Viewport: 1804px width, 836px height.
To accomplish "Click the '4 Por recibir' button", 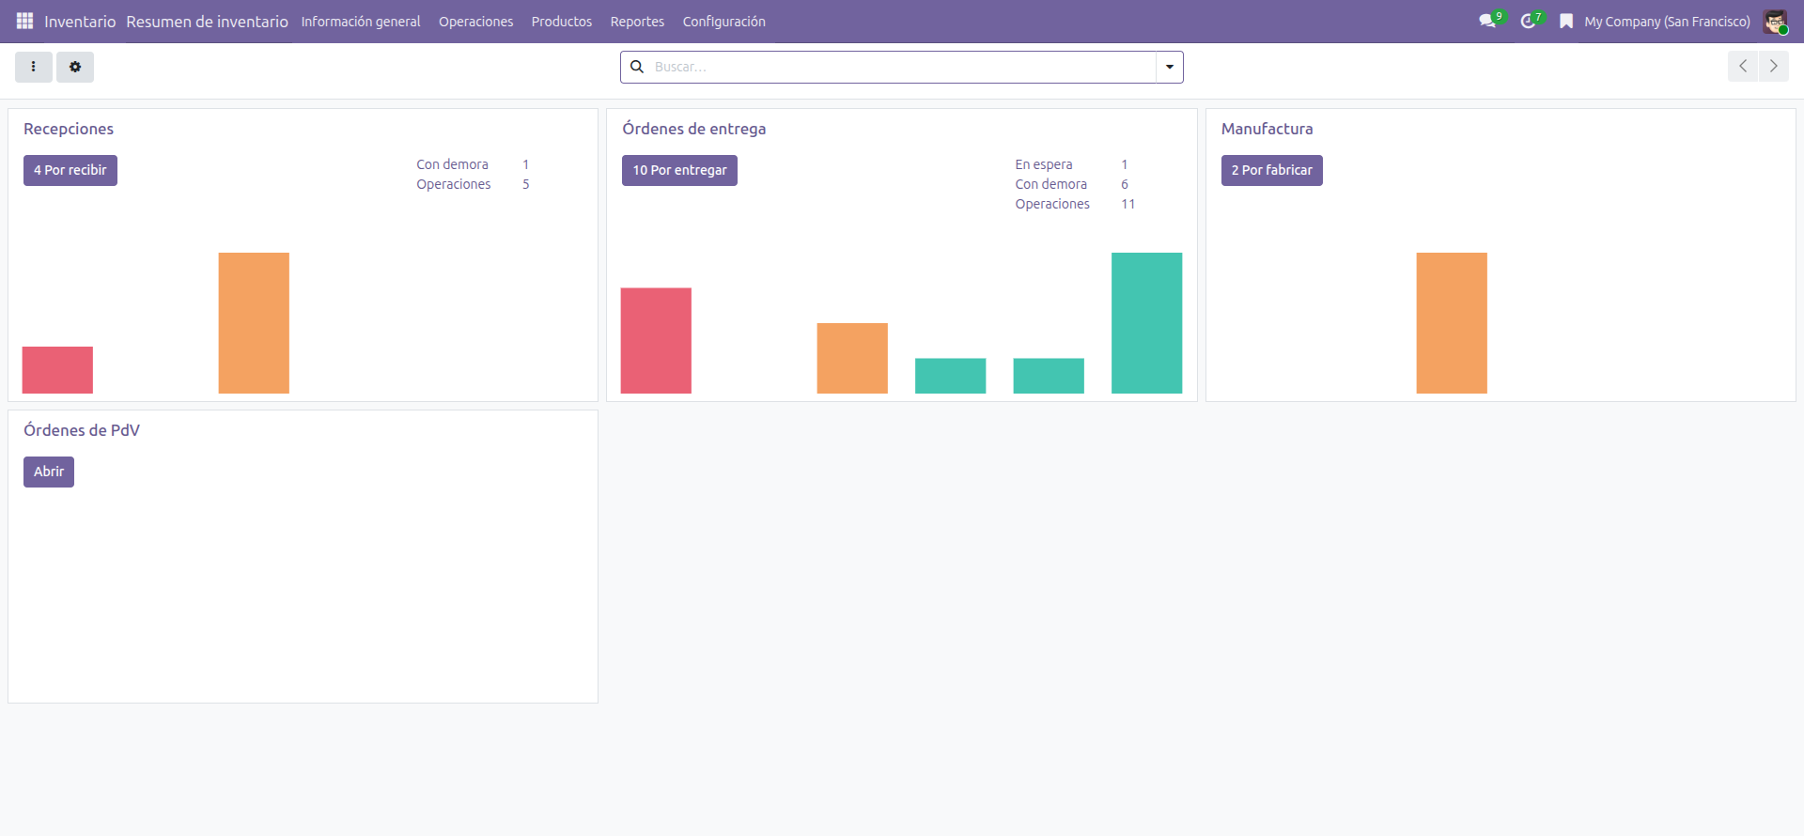I will (x=70, y=170).
